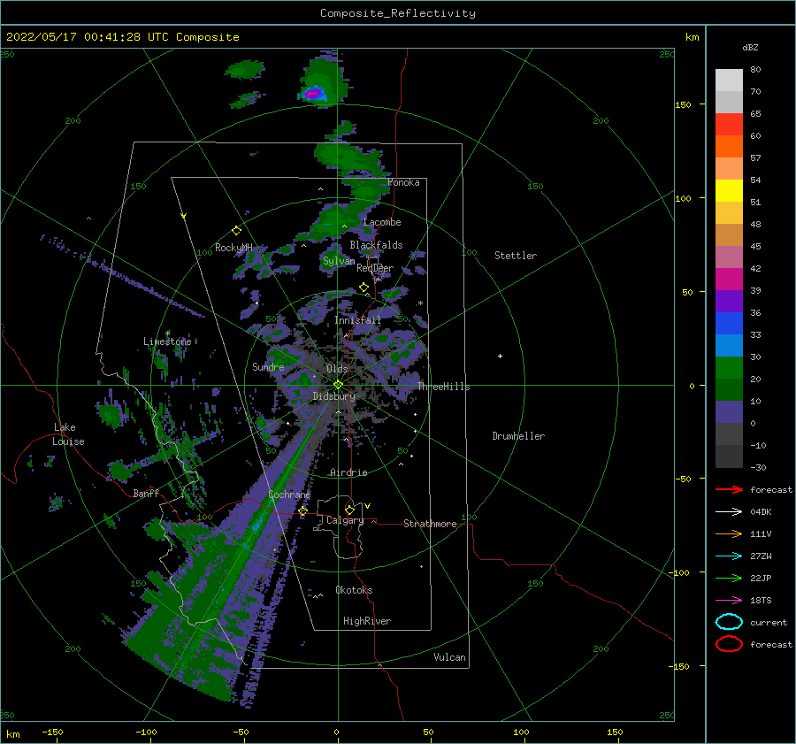Click the ThreeHills city label
The height and width of the screenshot is (744, 796).
[x=443, y=387]
